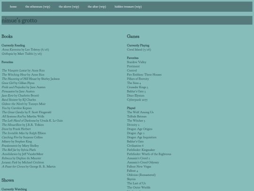
Task: Select Telltale Batman entry
Action: 137,116
